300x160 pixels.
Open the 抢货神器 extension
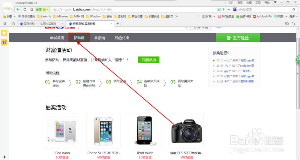point(244,17)
